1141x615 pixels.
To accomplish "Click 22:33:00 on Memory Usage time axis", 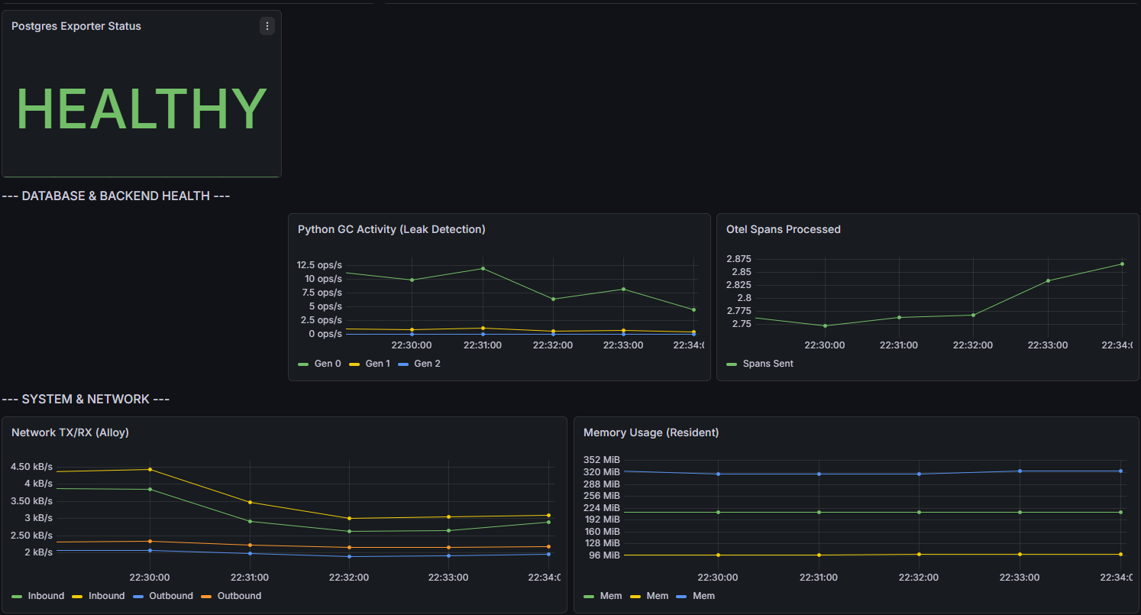I will (1020, 578).
